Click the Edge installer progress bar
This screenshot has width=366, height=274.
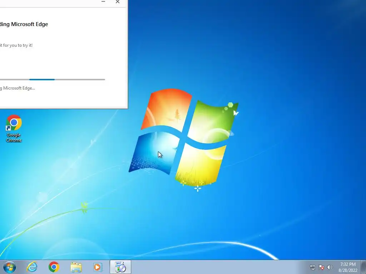(x=53, y=80)
